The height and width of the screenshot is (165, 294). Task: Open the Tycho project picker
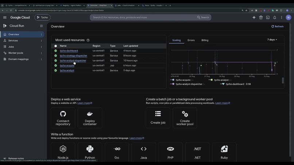click(x=42, y=17)
